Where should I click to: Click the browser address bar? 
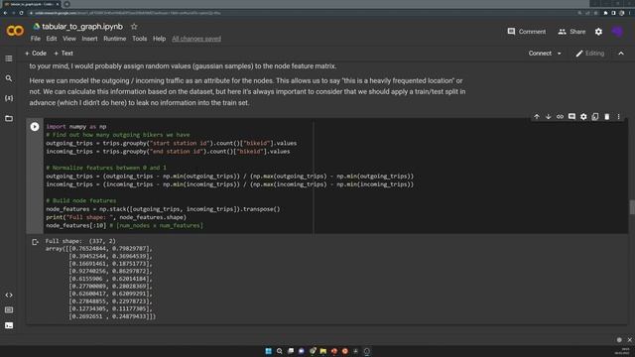(x=300, y=13)
